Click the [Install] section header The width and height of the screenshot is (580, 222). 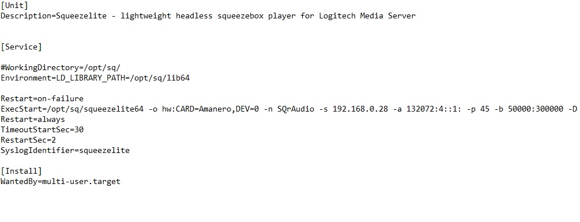21,171
